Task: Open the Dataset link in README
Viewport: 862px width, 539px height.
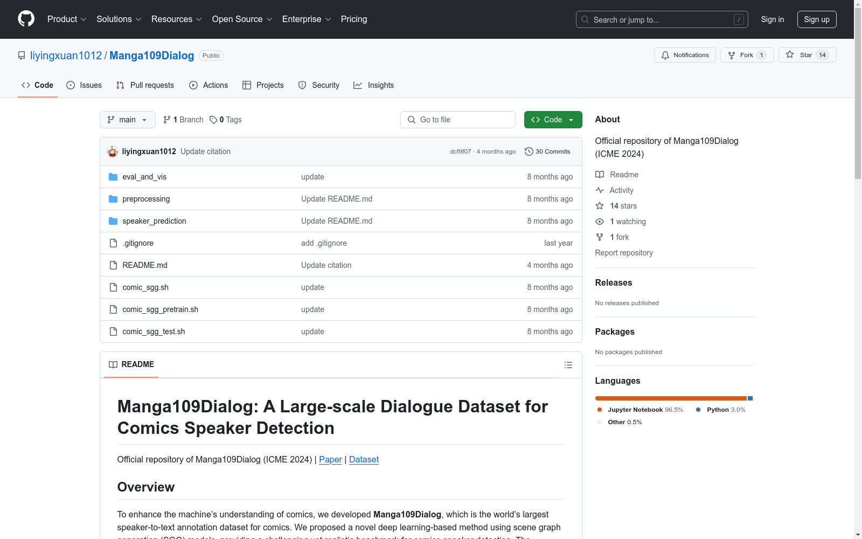Action: [364, 459]
